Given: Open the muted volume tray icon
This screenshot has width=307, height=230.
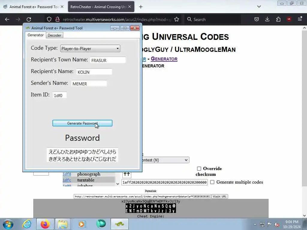Looking at the screenshot, I should coord(277,225).
